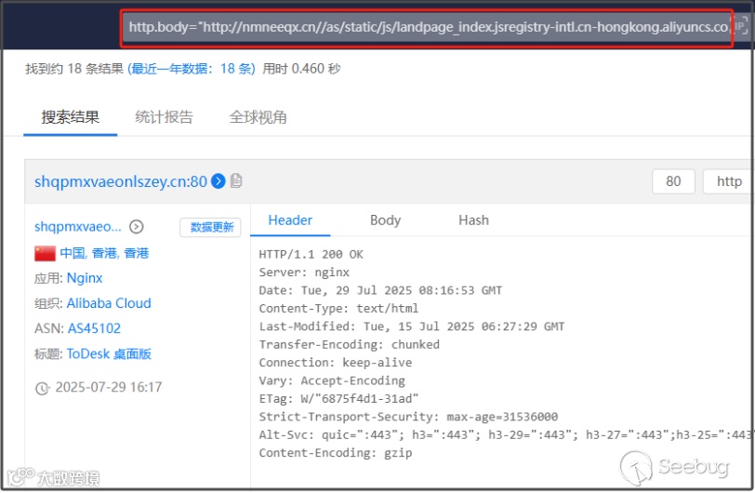Click the 数据更新 button
The height and width of the screenshot is (493, 755).
click(x=211, y=227)
